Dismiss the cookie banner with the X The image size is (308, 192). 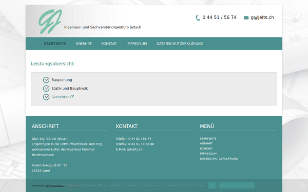(303, 185)
